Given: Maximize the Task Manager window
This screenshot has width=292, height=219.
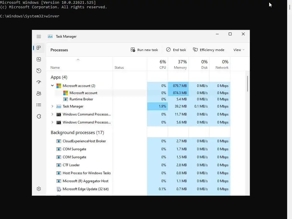Looking at the screenshot, I should click(230, 34).
